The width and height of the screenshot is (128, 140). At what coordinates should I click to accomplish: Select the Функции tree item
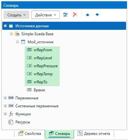[x=23, y=114]
